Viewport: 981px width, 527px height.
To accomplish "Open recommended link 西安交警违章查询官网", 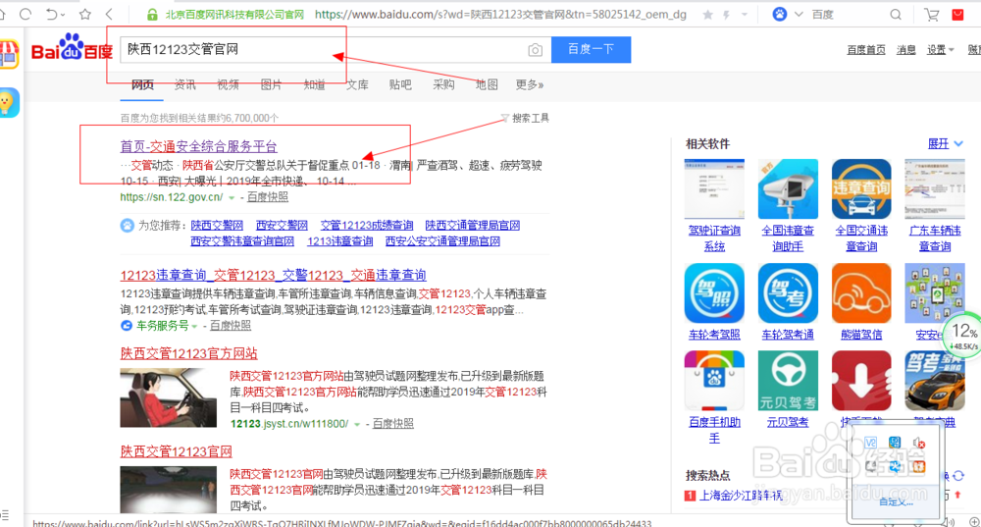I will pos(242,241).
